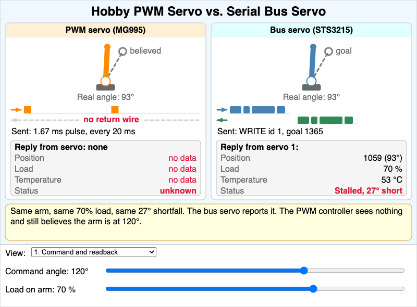Click 'Sent: WRITE id 1, goal 1365'
This screenshot has height=307, width=417.
[270, 132]
